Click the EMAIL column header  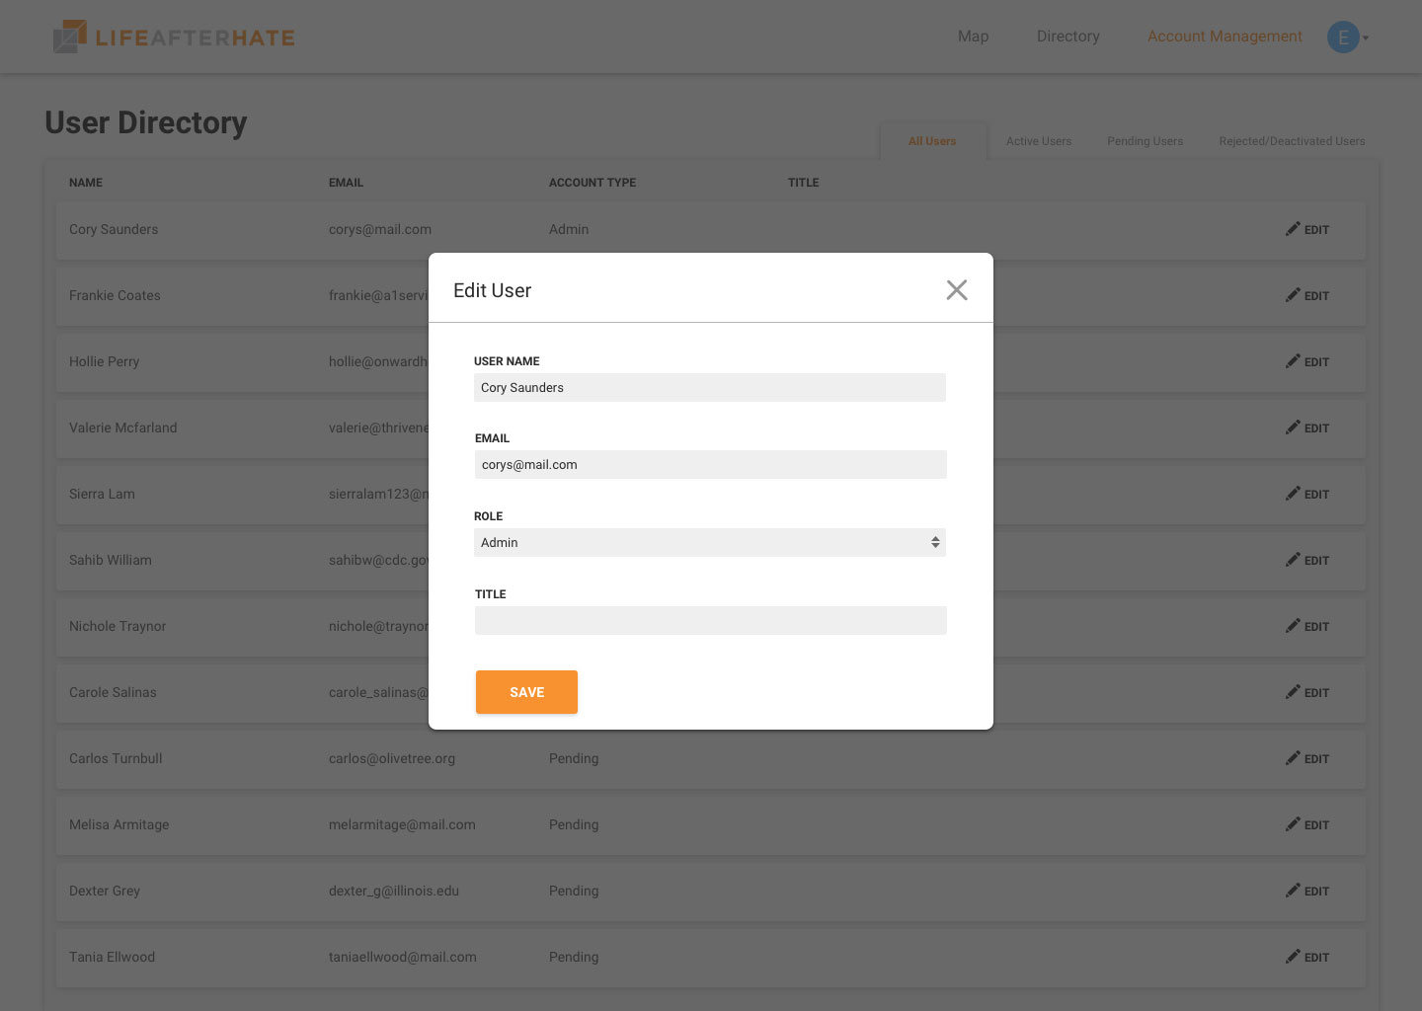point(346,183)
